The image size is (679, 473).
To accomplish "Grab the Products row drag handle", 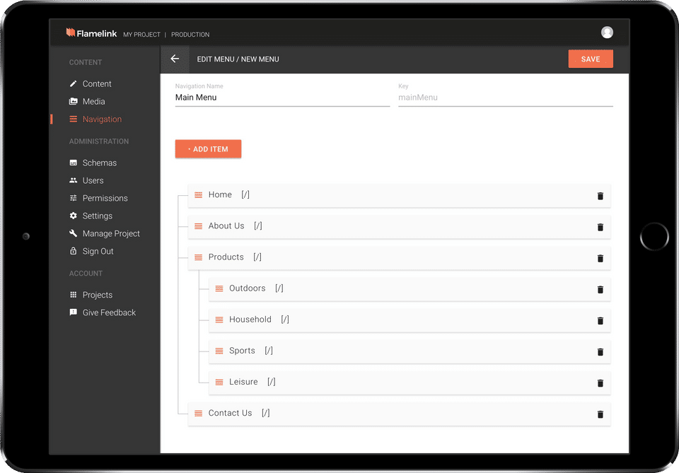I will coord(198,257).
